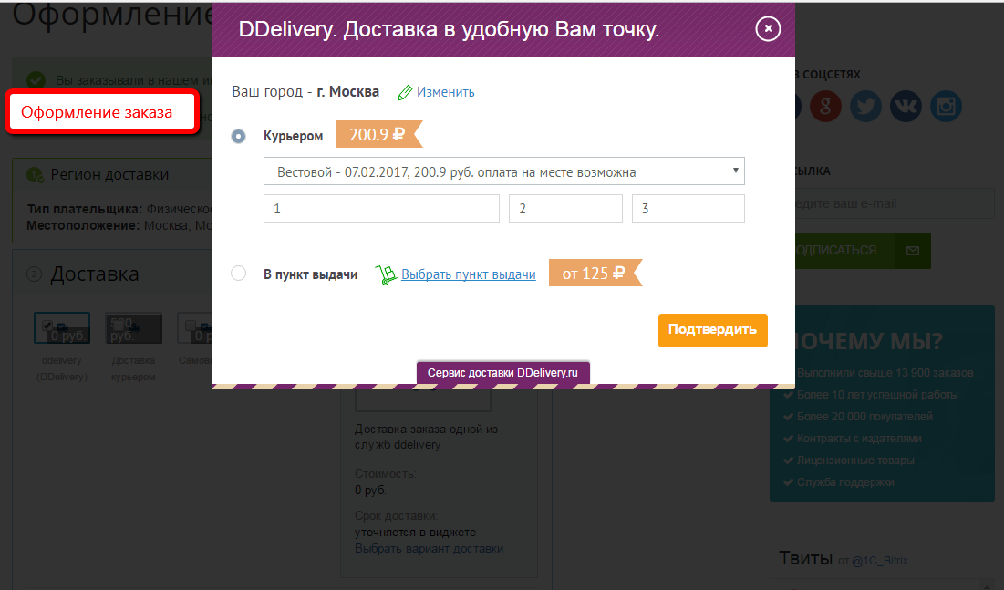Open the Twitter social icon
This screenshot has width=1004, height=590.
point(866,107)
